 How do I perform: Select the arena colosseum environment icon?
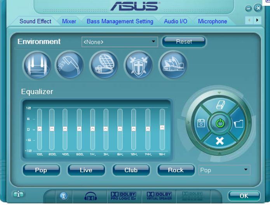click(104, 65)
